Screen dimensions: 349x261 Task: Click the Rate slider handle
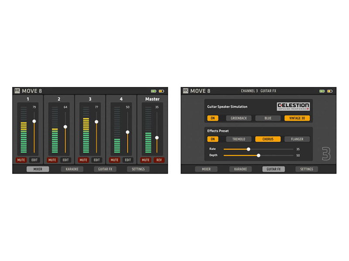pos(249,149)
